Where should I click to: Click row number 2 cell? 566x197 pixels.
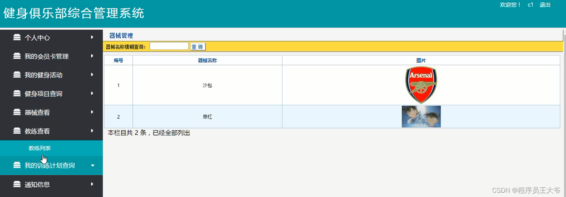tap(118, 117)
